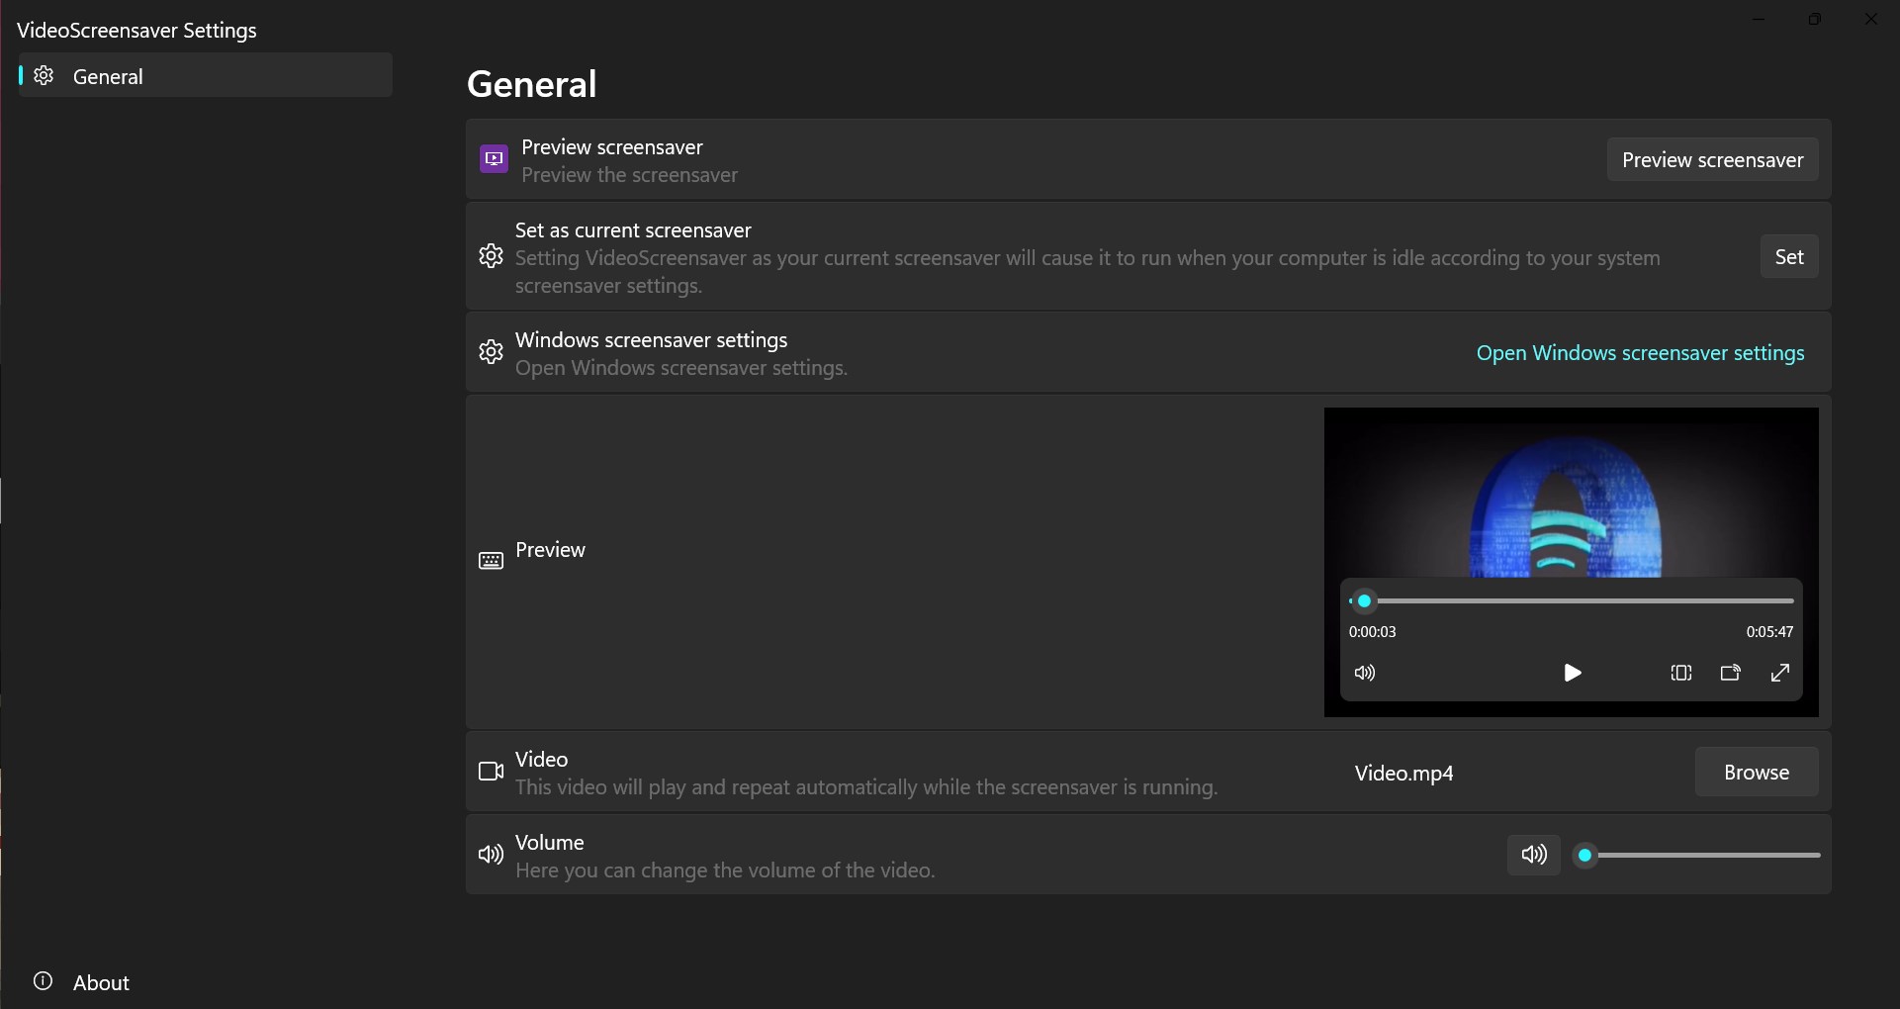Mute screensaver volume with speaker button
The image size is (1900, 1009).
(1533, 855)
